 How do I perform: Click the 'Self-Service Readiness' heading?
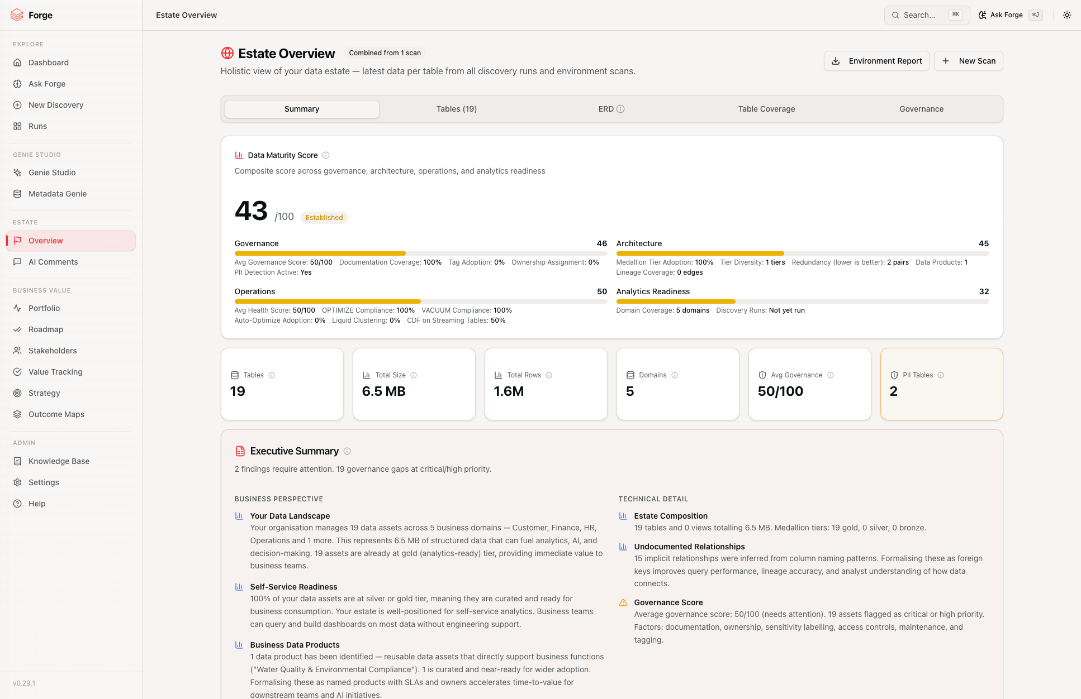(x=294, y=587)
